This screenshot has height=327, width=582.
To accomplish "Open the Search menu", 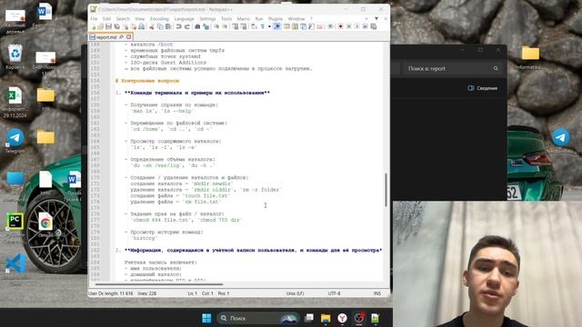I will click(x=123, y=19).
